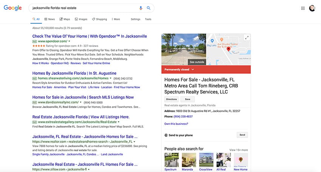The height and width of the screenshot is (172, 321).
Task: Expand zillow.com URL dropdown arrow
Action: click(89, 169)
